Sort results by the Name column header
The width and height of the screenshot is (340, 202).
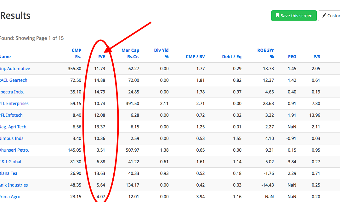click(x=5, y=57)
